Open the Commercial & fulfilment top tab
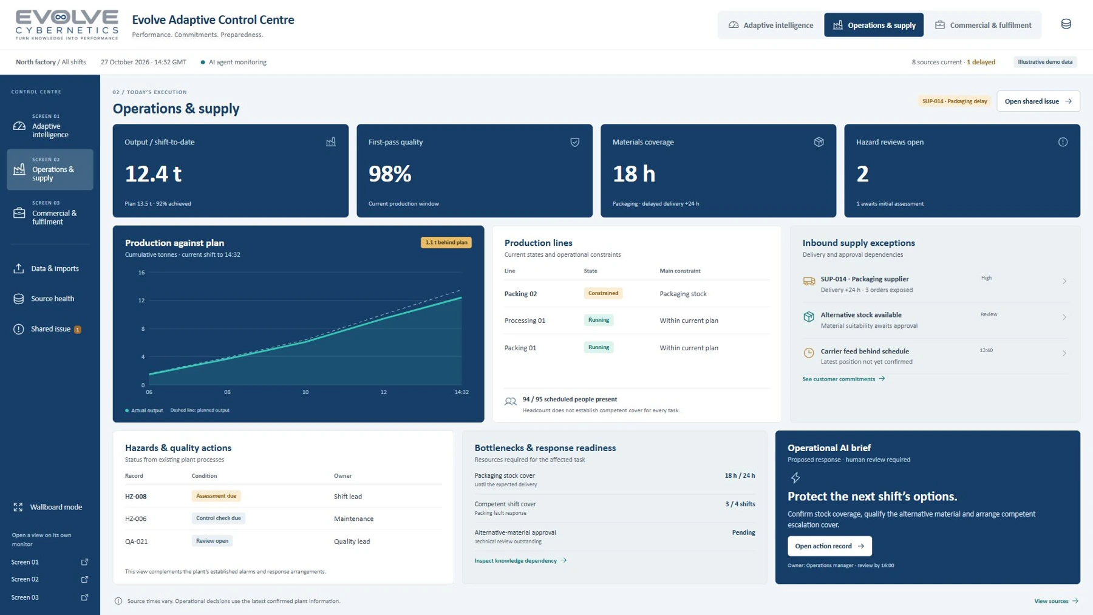The height and width of the screenshot is (615, 1093). (982, 25)
